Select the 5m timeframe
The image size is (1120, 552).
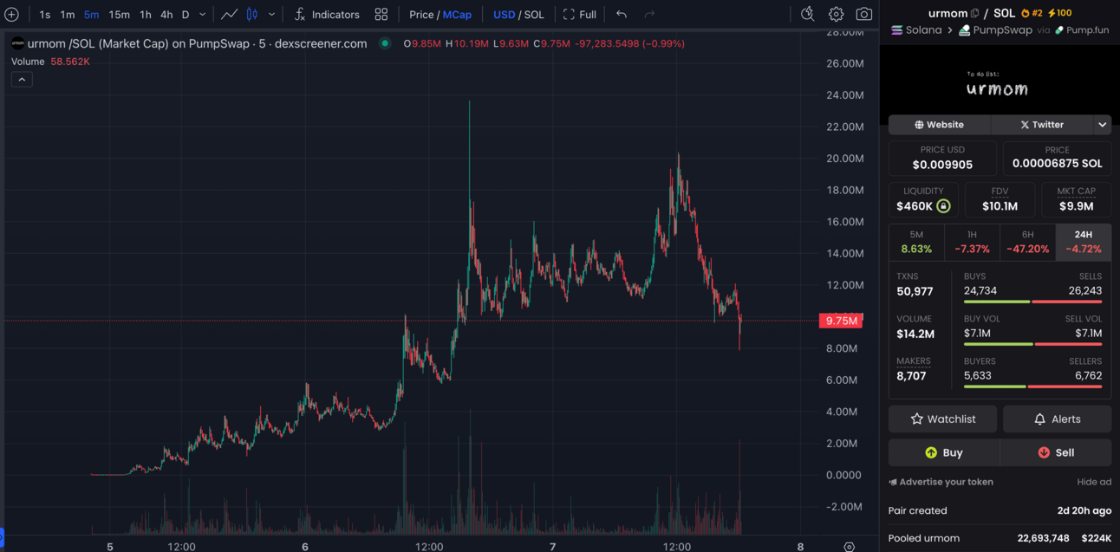[x=91, y=15]
